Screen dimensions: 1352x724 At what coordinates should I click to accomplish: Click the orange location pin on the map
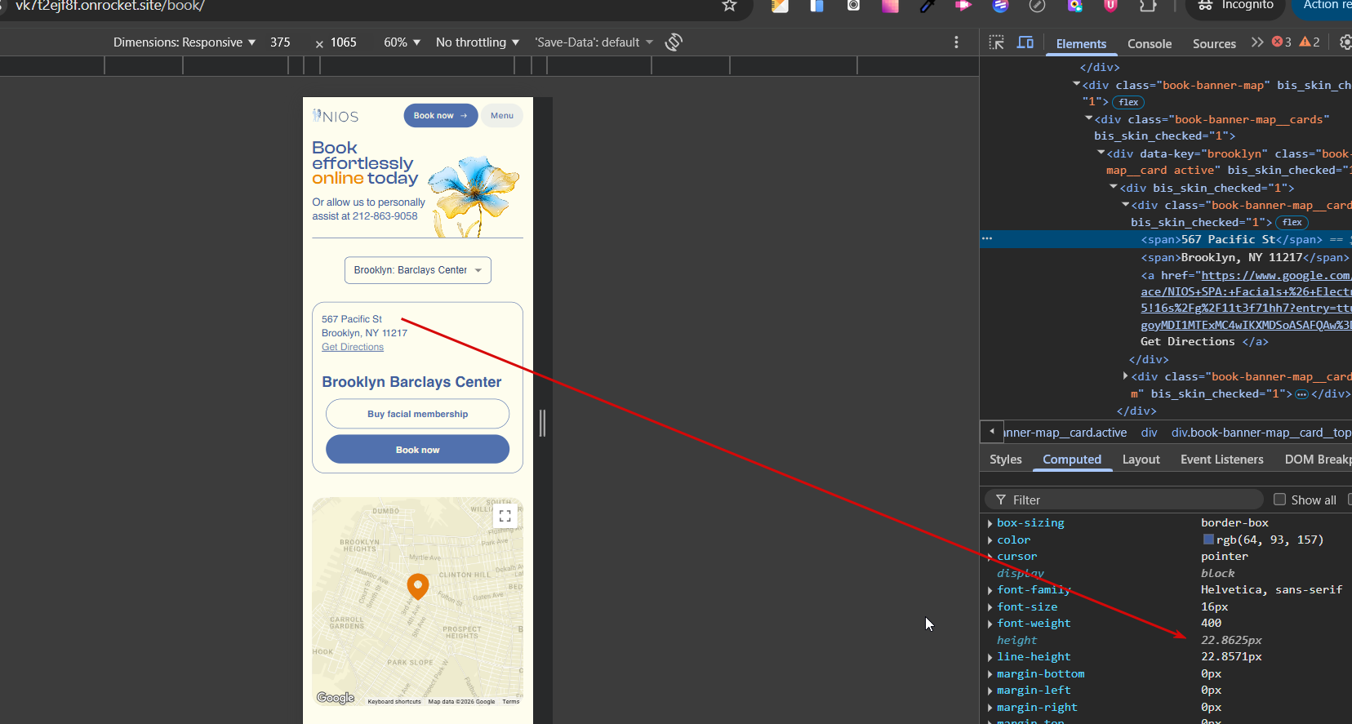[418, 585]
